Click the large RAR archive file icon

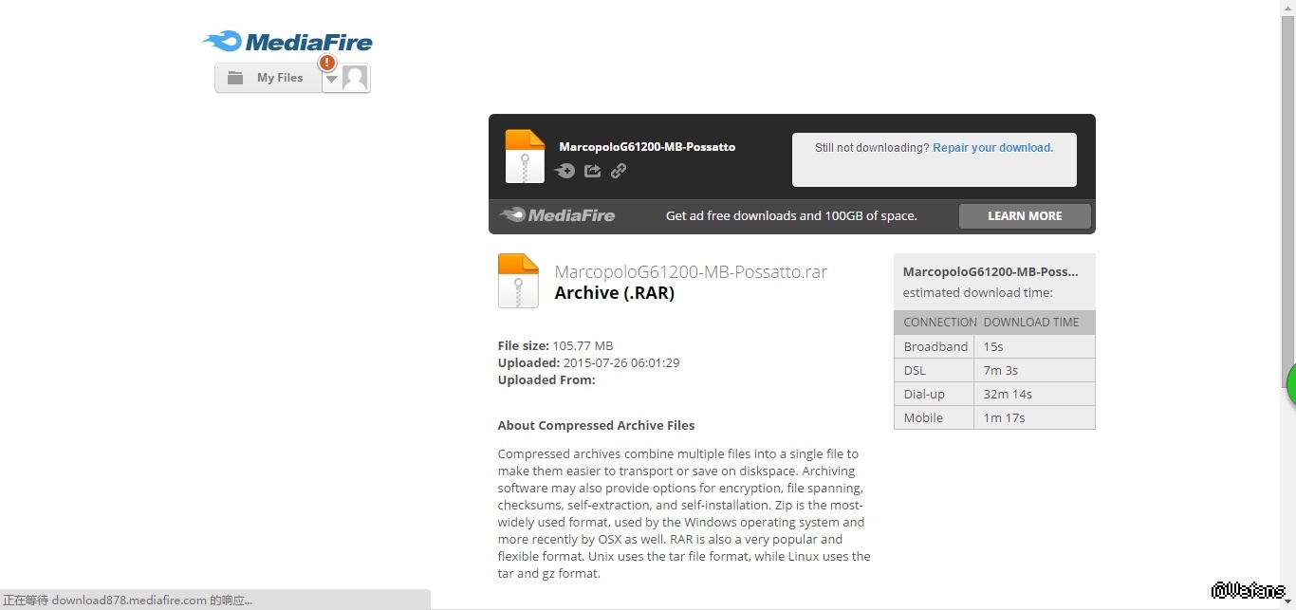[x=518, y=281]
